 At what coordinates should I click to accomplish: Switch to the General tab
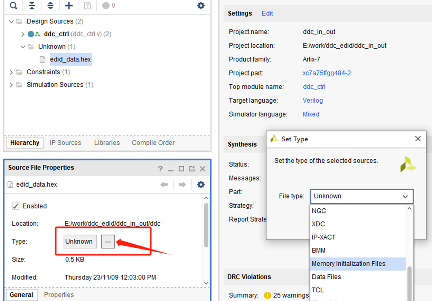21,295
